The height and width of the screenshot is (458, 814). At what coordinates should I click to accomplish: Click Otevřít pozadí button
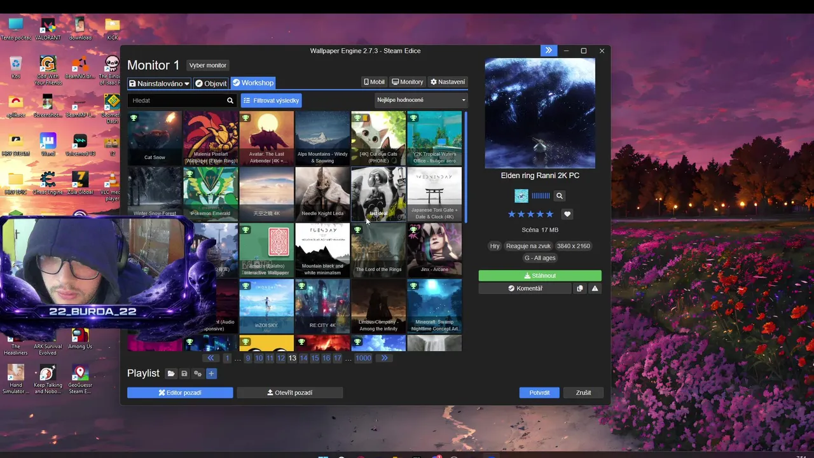tap(290, 393)
